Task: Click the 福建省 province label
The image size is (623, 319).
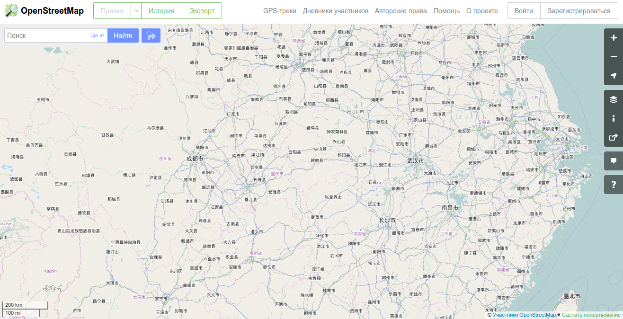Action: pyautogui.click(x=502, y=269)
